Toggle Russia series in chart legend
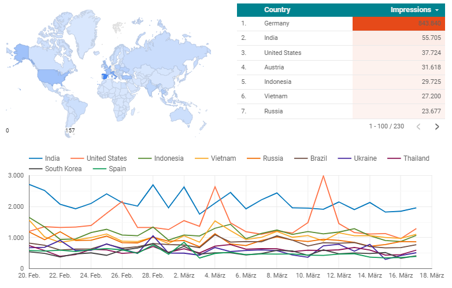452x288 pixels. [265, 158]
